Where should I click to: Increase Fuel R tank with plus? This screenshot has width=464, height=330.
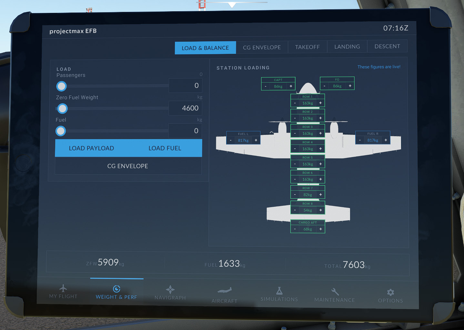click(386, 140)
